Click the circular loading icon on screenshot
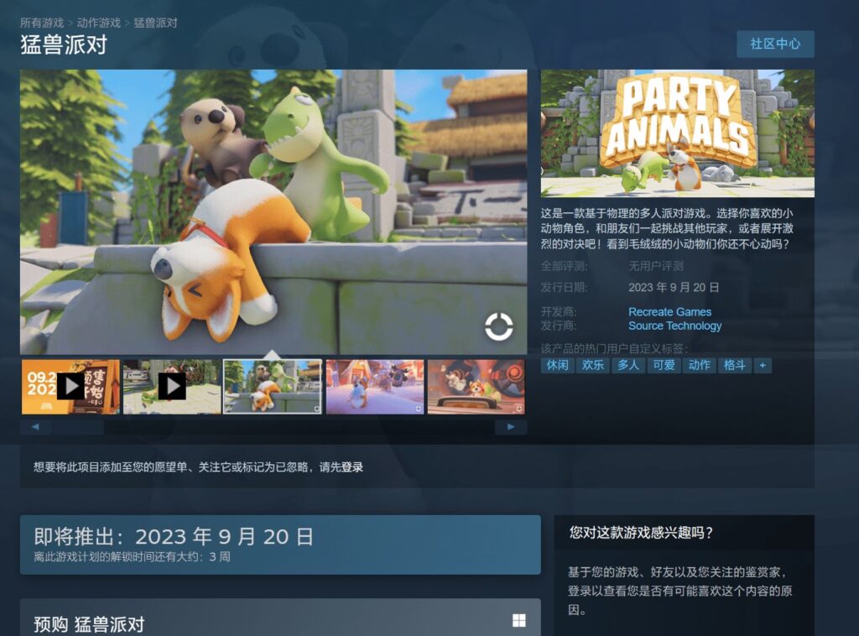Screen dimensions: 859x636 pos(498,327)
